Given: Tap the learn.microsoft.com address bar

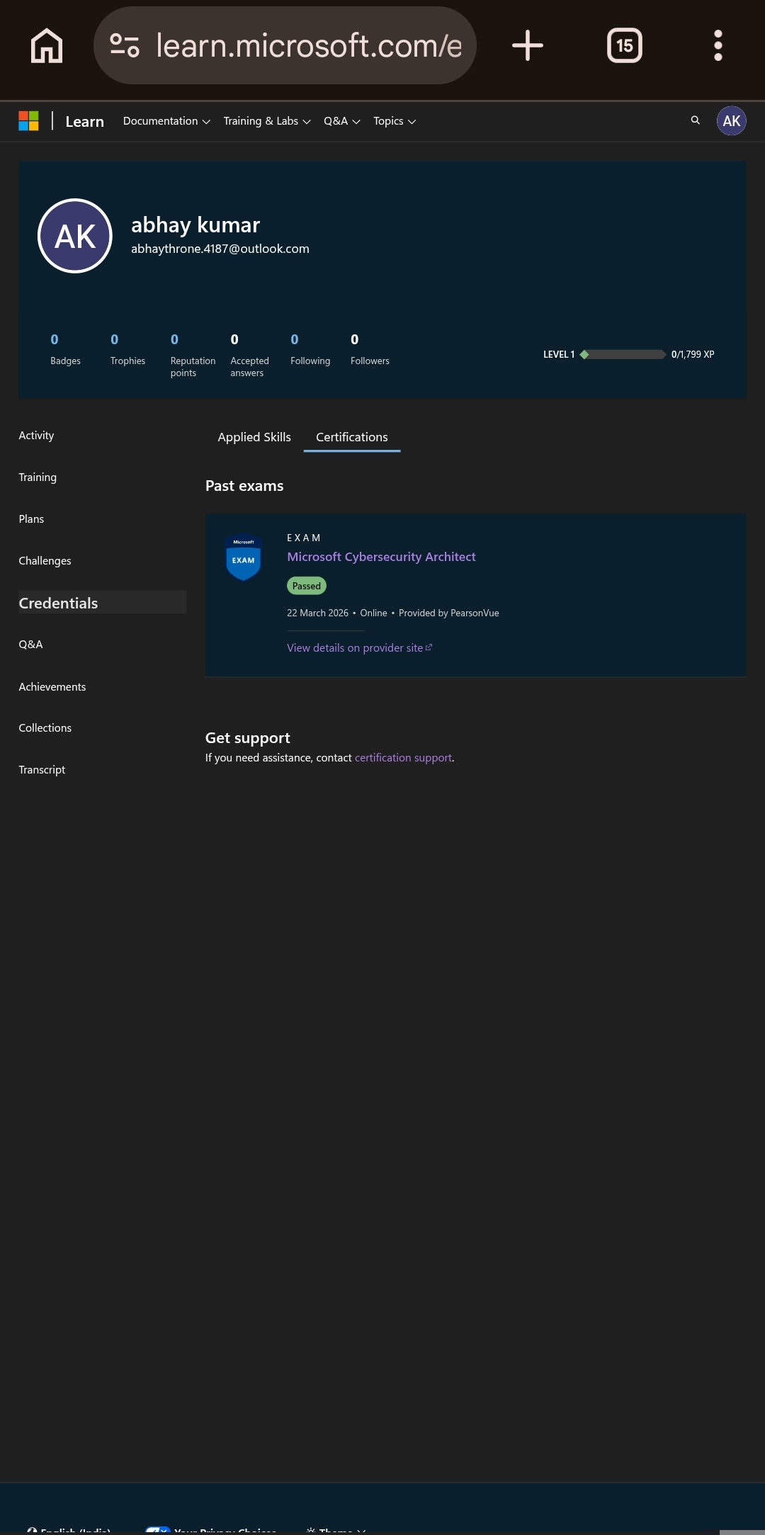Looking at the screenshot, I should coord(285,45).
